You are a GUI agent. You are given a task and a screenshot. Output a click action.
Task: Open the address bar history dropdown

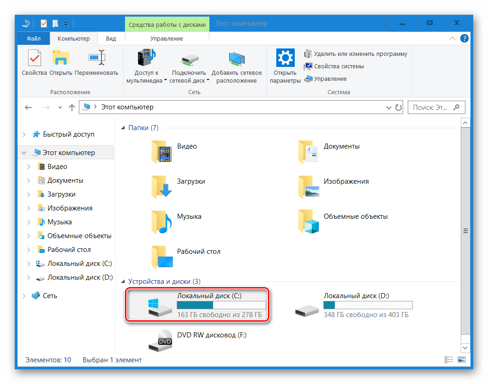click(x=389, y=107)
